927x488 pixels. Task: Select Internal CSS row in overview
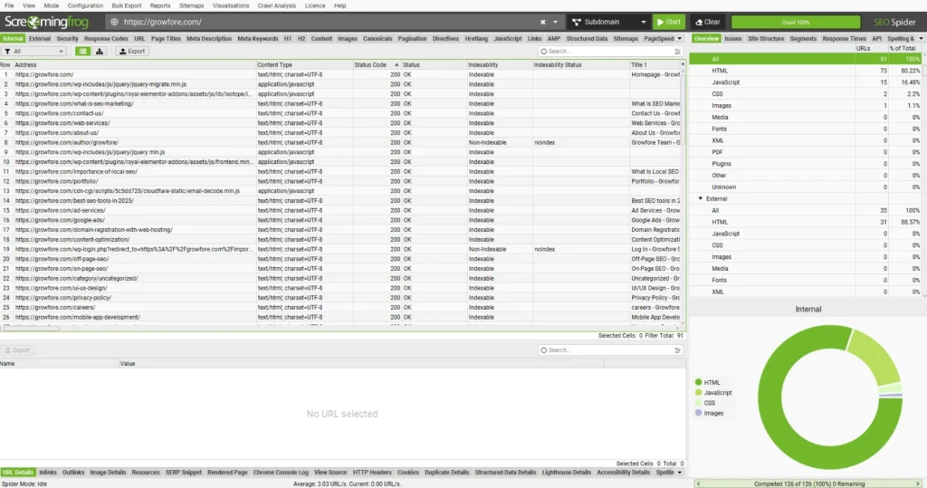(x=807, y=94)
